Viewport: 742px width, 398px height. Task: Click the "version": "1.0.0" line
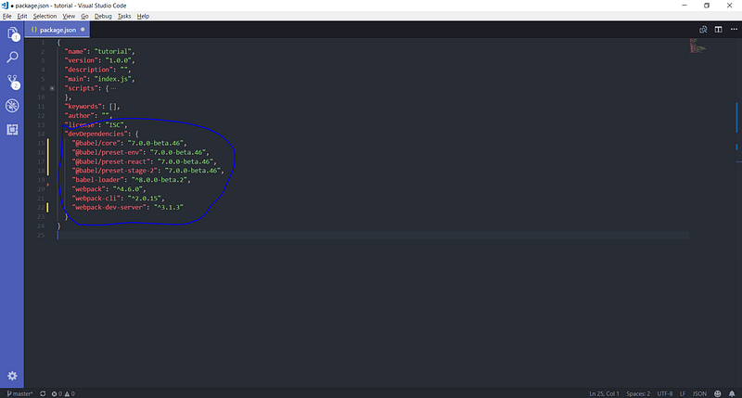(x=100, y=60)
